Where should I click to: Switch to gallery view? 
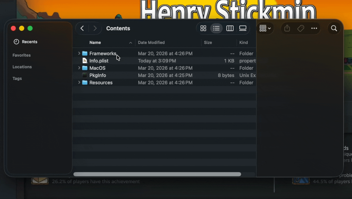(243, 28)
